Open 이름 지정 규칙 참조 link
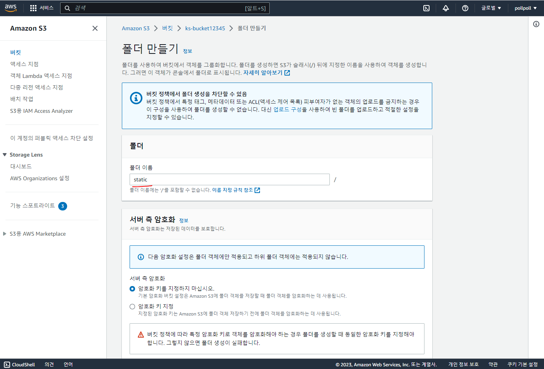Image resolution: width=544 pixels, height=369 pixels. click(x=232, y=190)
